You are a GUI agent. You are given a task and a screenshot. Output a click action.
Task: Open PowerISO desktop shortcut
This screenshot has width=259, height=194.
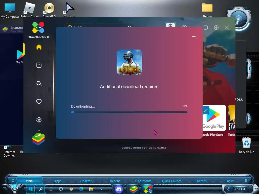click(49, 10)
